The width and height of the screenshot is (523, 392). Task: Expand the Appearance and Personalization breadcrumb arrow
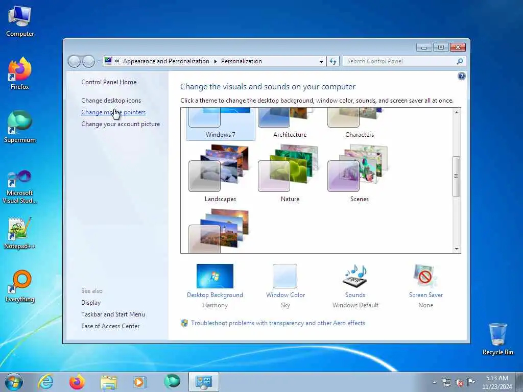(215, 61)
